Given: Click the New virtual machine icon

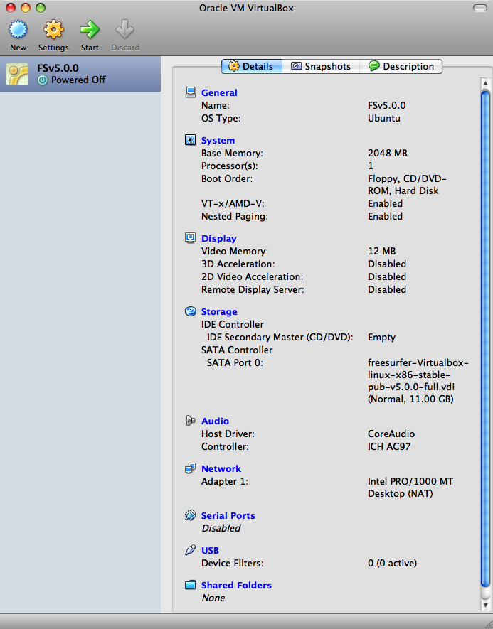Looking at the screenshot, I should point(18,31).
